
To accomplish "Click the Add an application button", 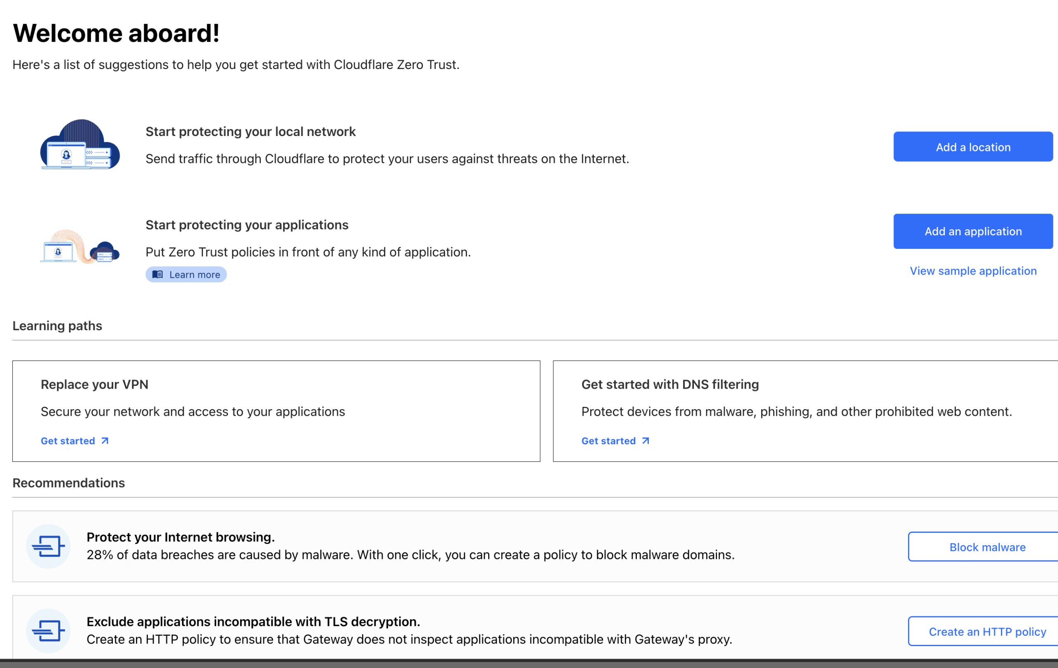I will (x=973, y=231).
